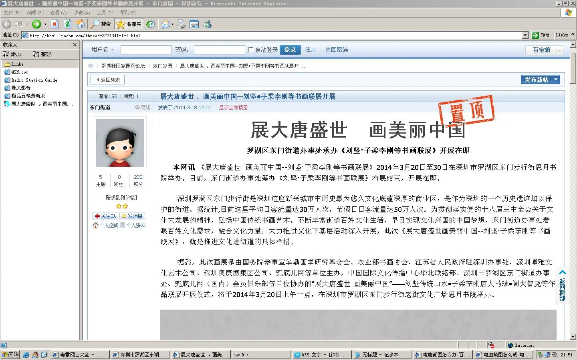Open the 帮助 (Help) menu

[x=128, y=13]
